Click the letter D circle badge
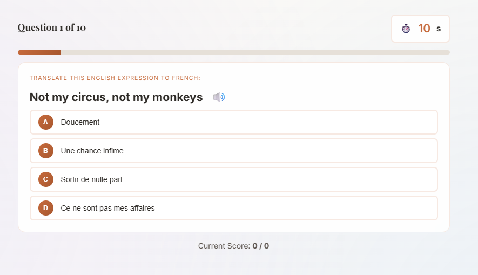 point(45,208)
